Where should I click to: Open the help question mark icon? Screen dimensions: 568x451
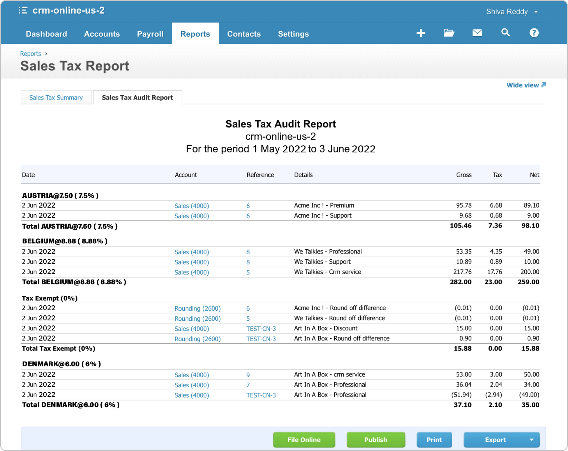[534, 33]
